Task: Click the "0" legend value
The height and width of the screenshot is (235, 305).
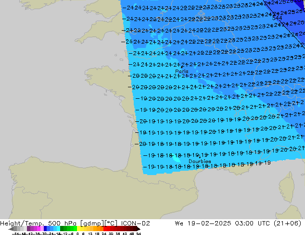Action: coord(77,234)
